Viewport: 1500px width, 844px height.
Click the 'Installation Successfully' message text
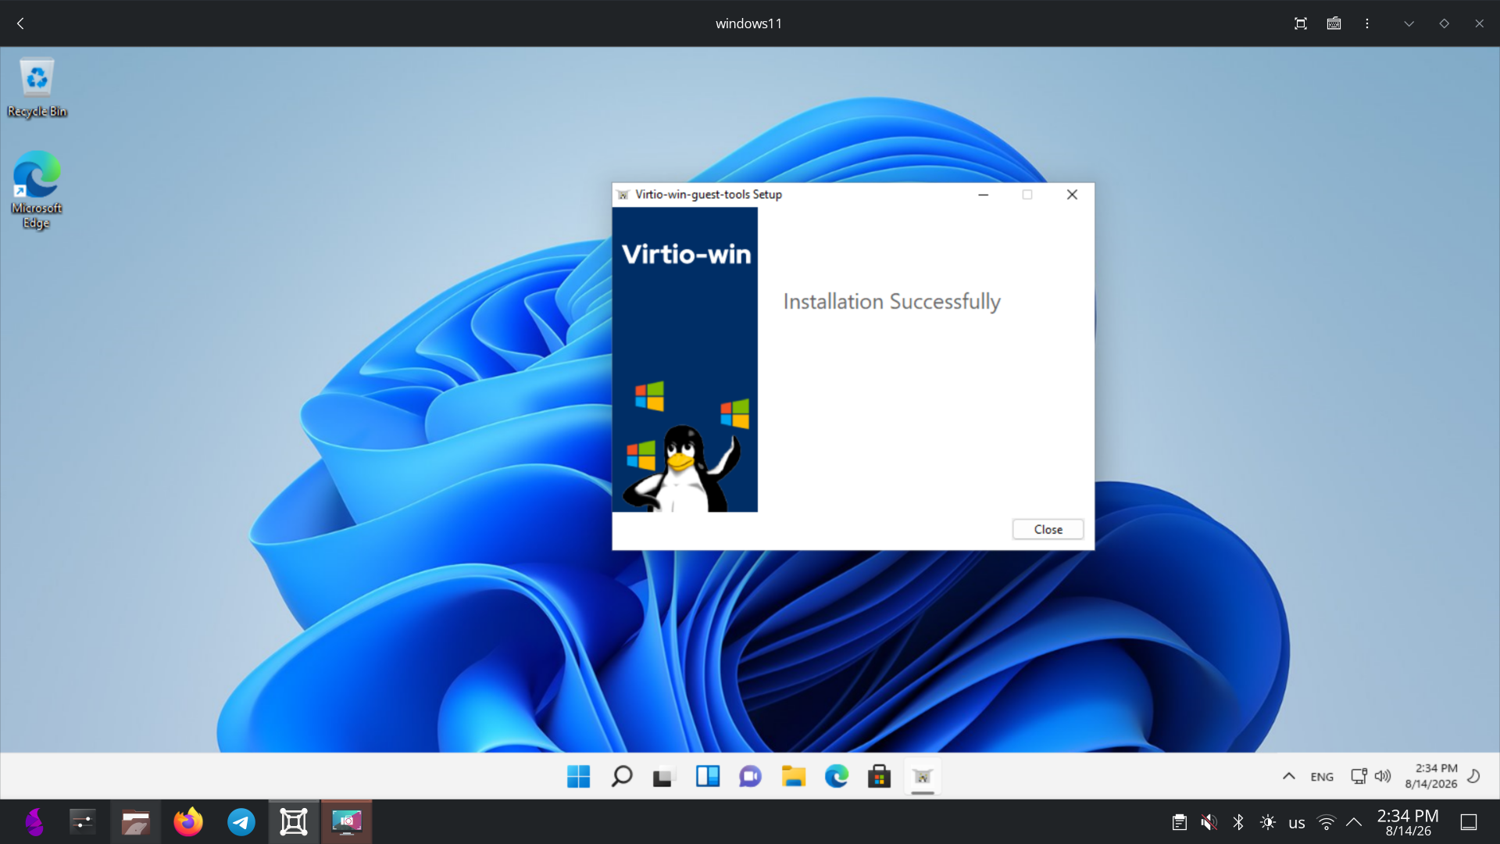891,302
